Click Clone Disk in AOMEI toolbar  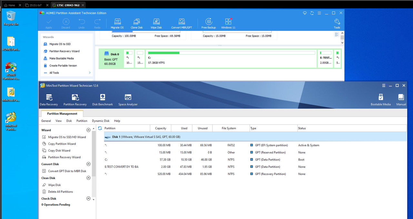tap(136, 24)
